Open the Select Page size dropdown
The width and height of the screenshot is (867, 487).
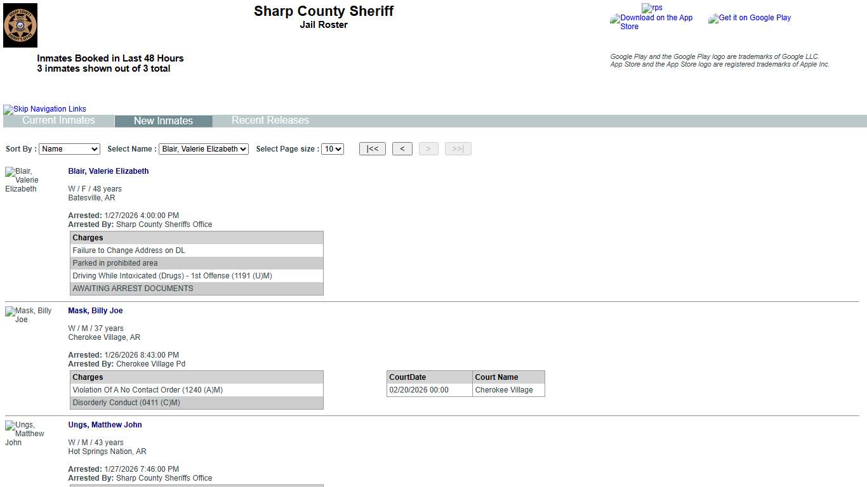click(332, 149)
